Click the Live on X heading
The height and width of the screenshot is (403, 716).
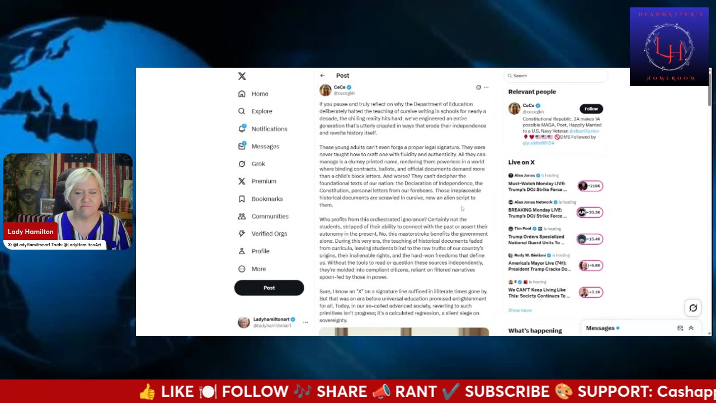pyautogui.click(x=521, y=162)
